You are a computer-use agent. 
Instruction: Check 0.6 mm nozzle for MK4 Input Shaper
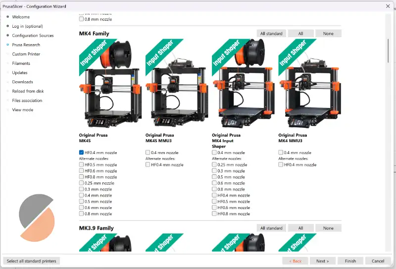214,183
